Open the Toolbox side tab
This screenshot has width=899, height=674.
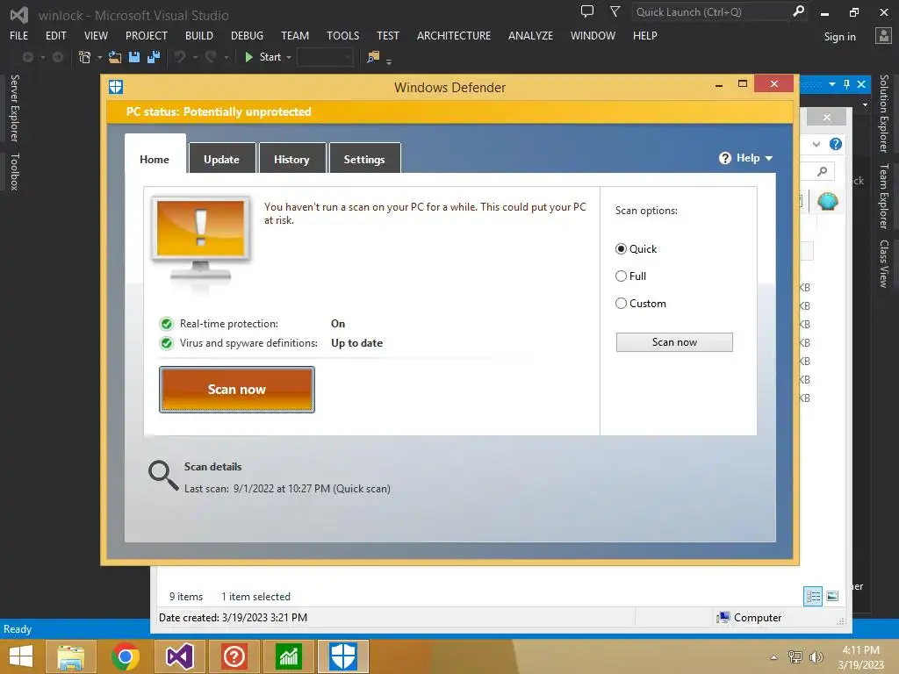coord(14,171)
